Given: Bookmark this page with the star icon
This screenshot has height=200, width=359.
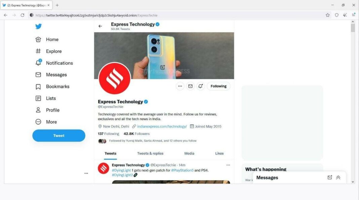Looking at the screenshot, I should coord(328,15).
